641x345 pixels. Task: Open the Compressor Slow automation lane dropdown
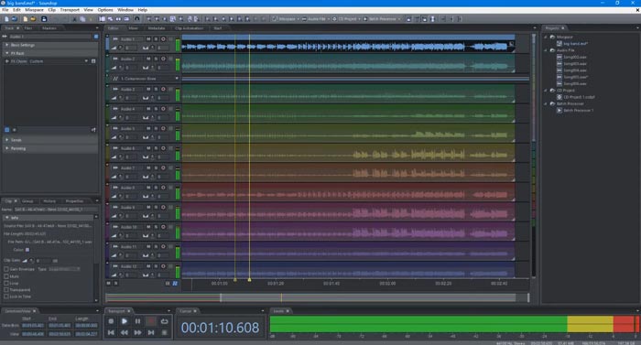tap(177, 79)
